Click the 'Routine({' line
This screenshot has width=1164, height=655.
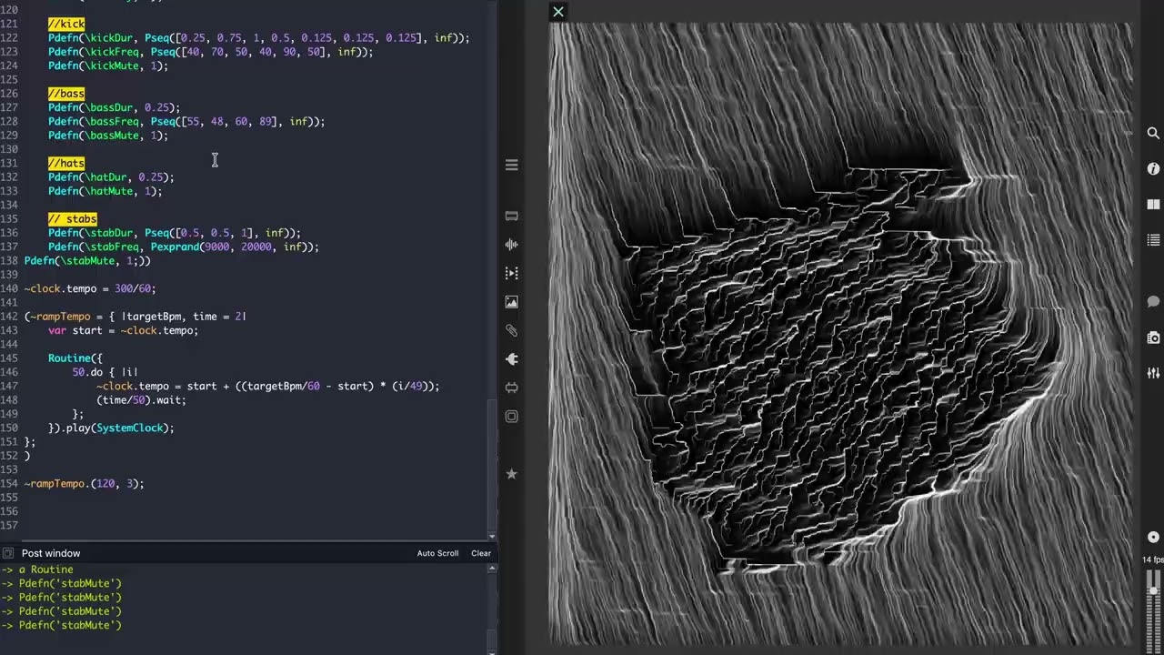pos(75,358)
